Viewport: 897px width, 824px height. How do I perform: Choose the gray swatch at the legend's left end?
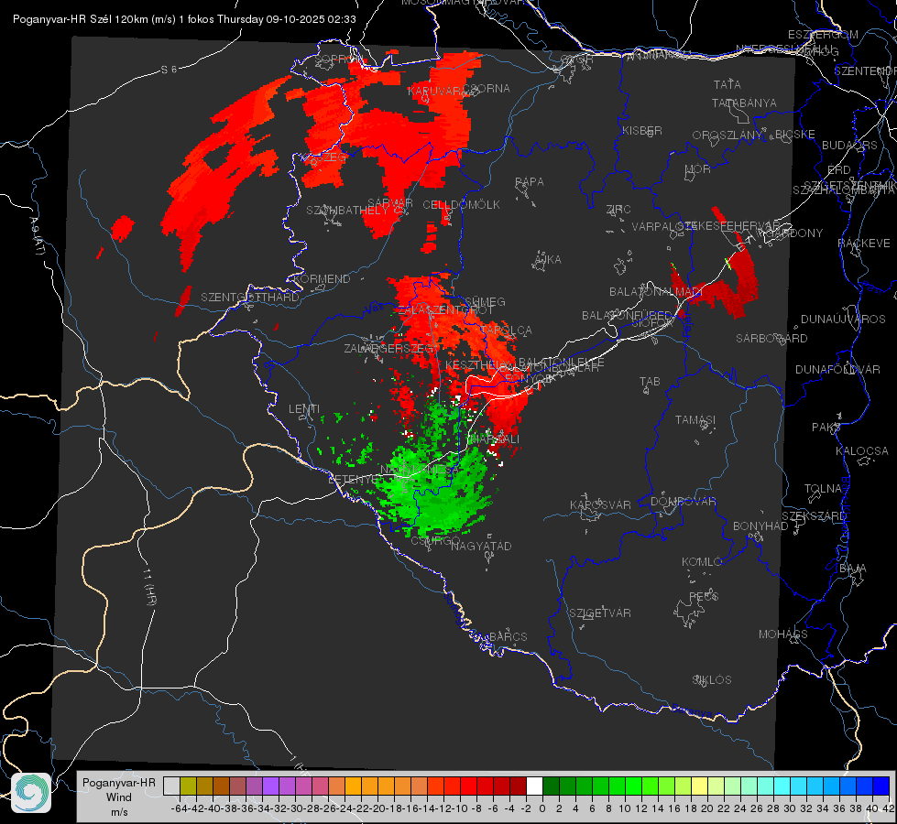pyautogui.click(x=171, y=786)
